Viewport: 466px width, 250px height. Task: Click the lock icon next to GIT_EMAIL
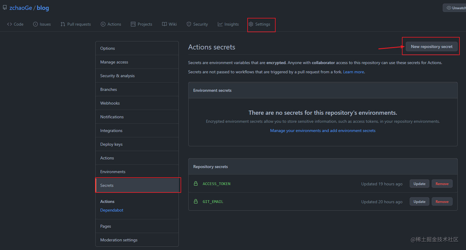click(196, 201)
